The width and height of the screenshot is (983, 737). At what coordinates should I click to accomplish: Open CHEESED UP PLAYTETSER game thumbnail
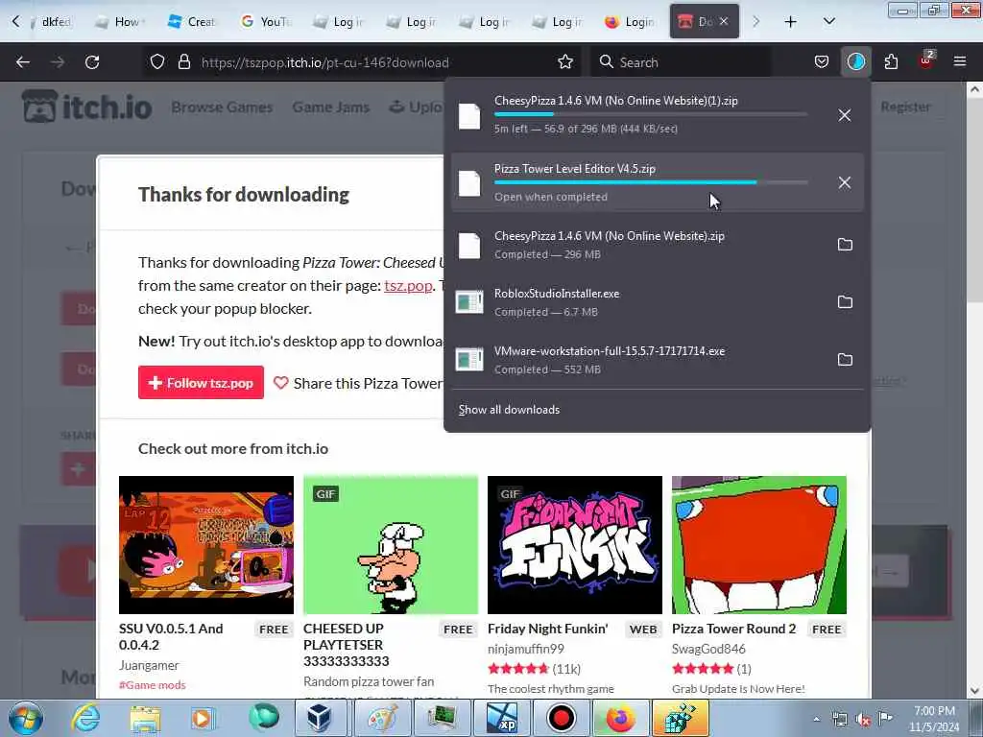click(391, 545)
